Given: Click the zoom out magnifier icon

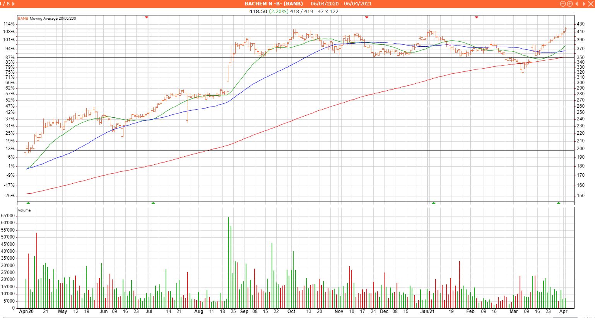Looking at the screenshot, I should click(x=563, y=4).
